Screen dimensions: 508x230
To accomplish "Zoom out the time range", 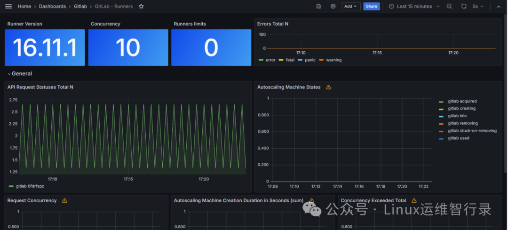I will [449, 6].
